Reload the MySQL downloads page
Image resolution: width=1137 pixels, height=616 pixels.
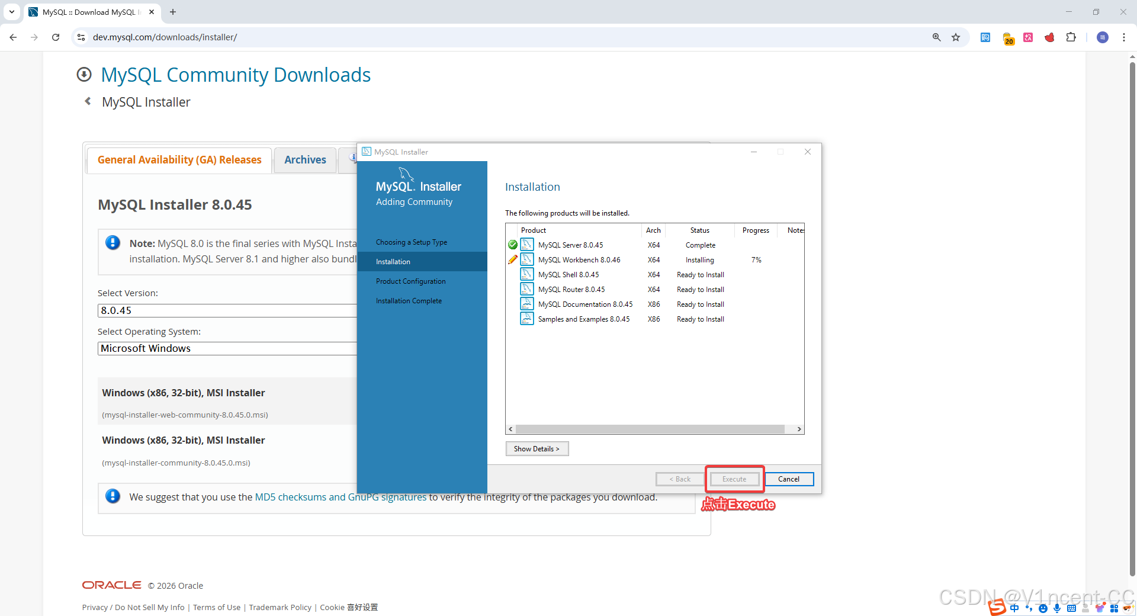(x=56, y=37)
